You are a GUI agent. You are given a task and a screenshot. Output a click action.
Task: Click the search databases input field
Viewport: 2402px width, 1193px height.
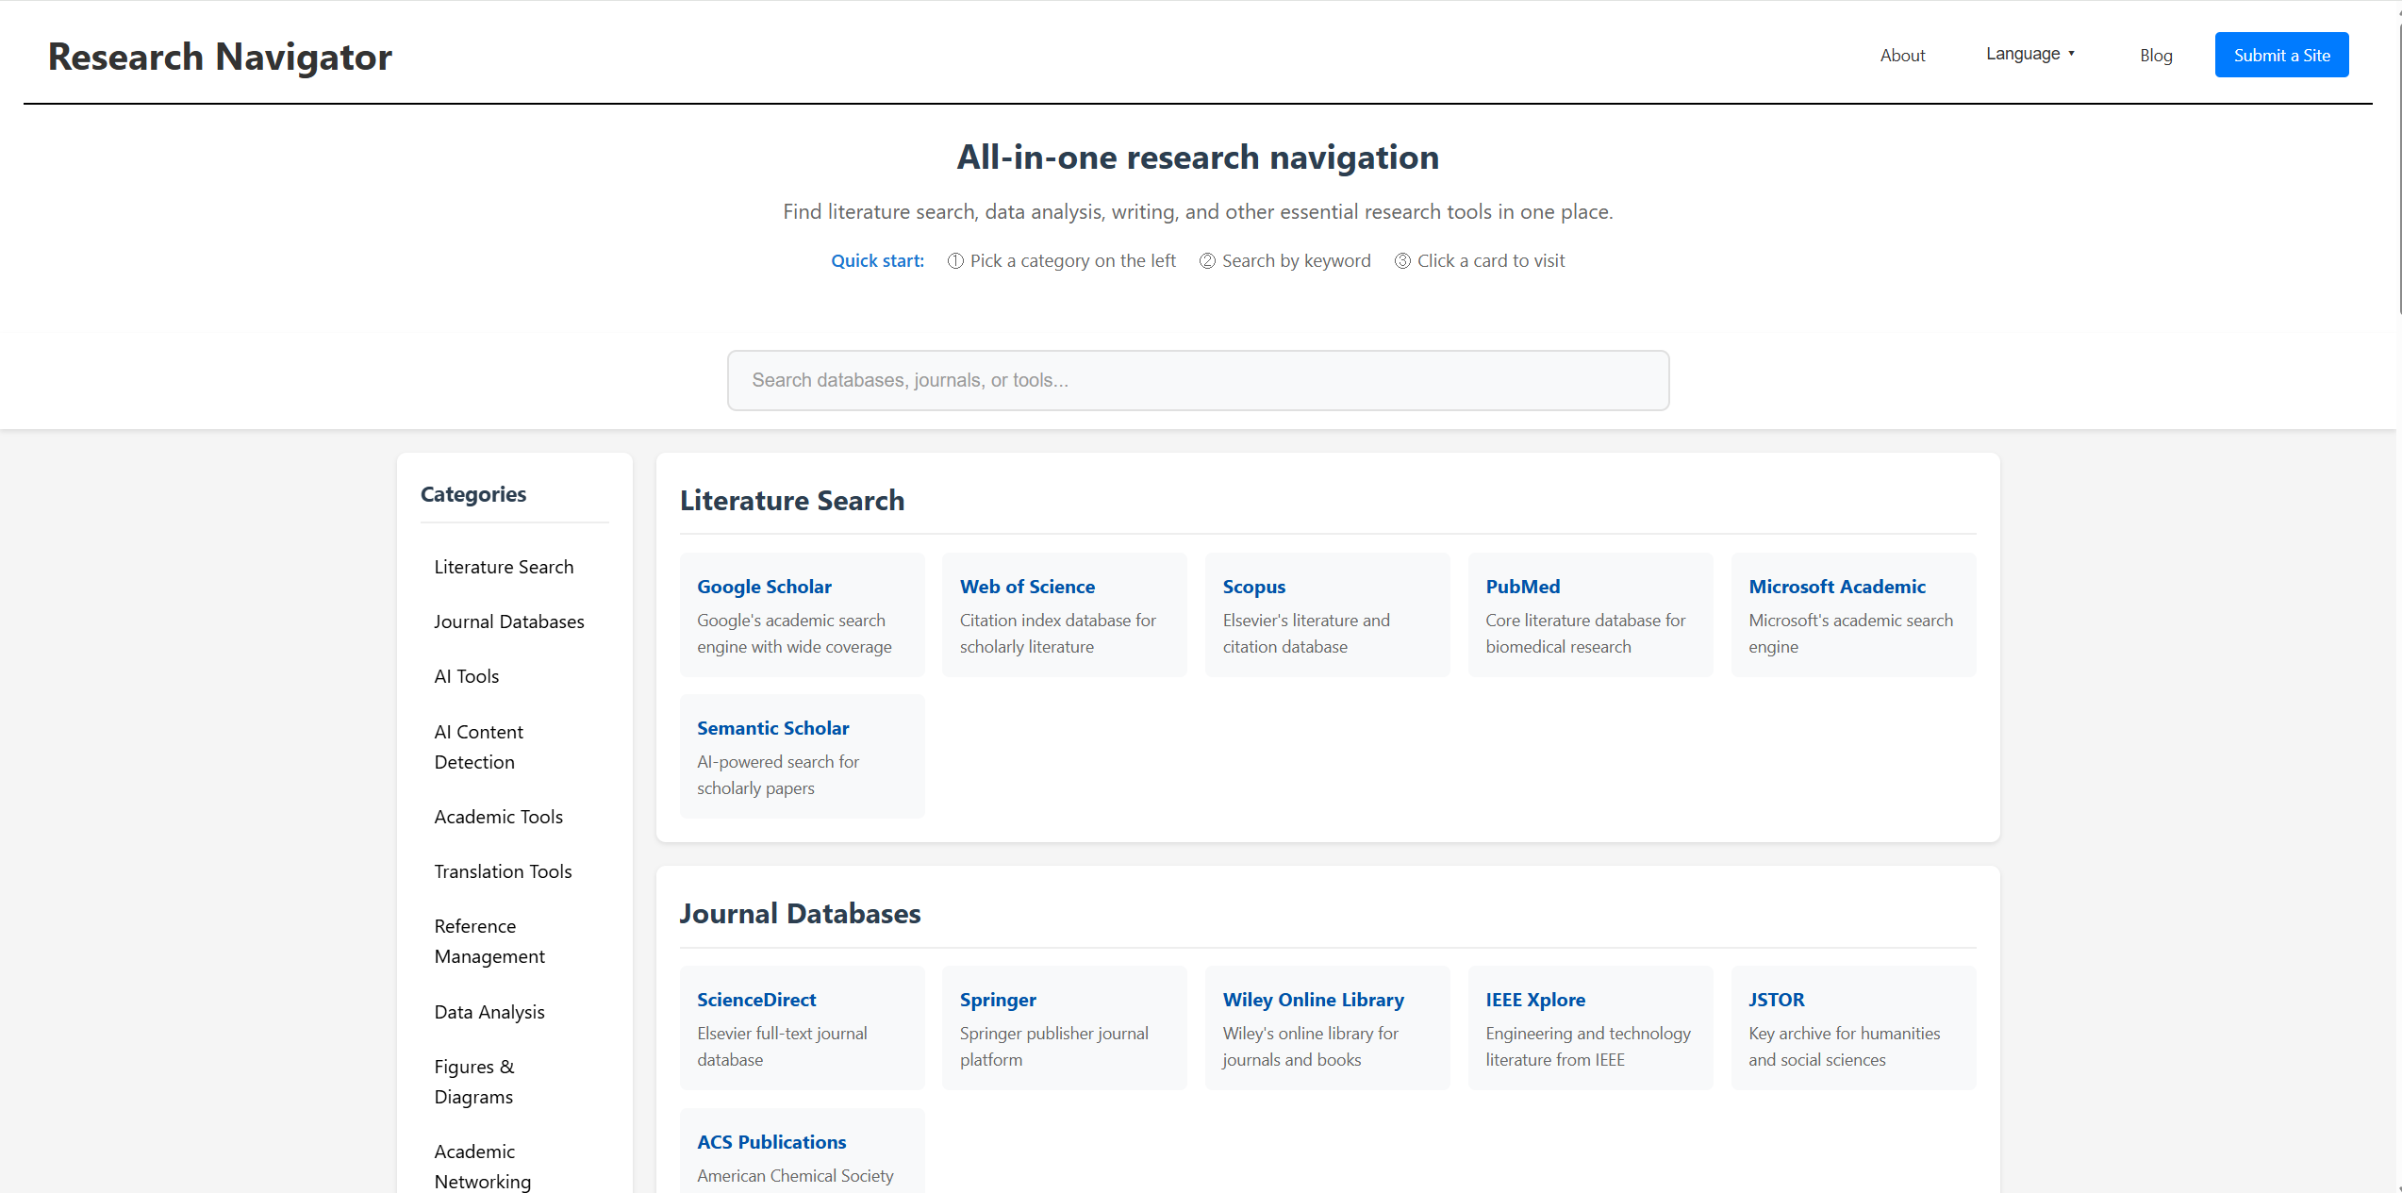coord(1198,379)
